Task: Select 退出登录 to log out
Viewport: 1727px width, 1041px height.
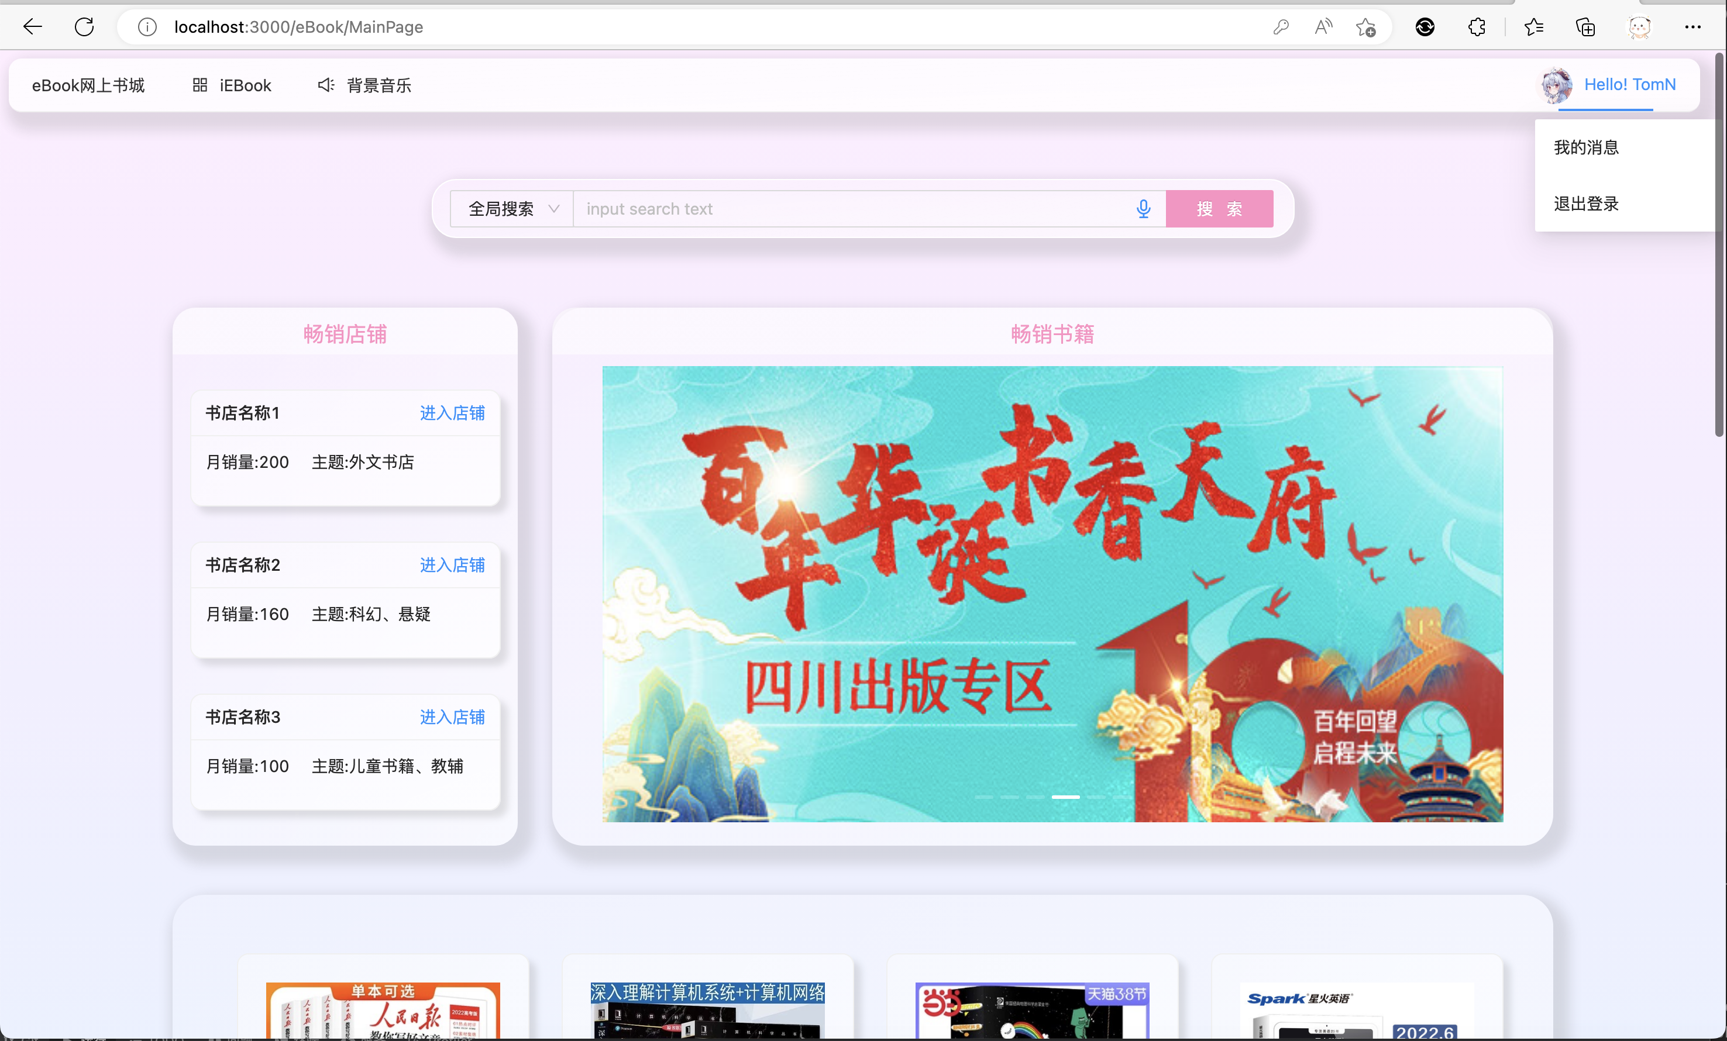Action: tap(1585, 204)
